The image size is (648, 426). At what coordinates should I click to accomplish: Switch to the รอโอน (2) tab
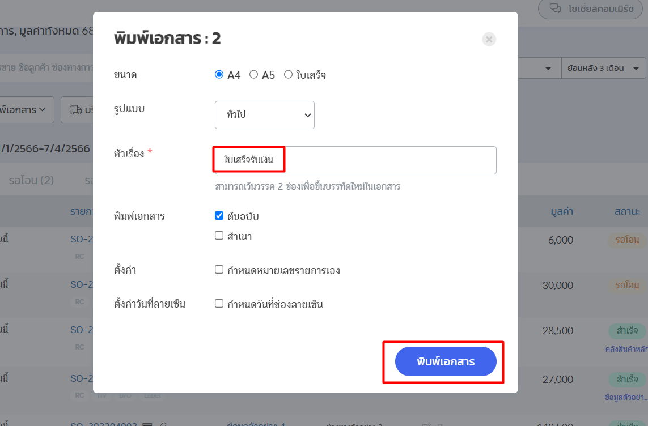point(31,180)
